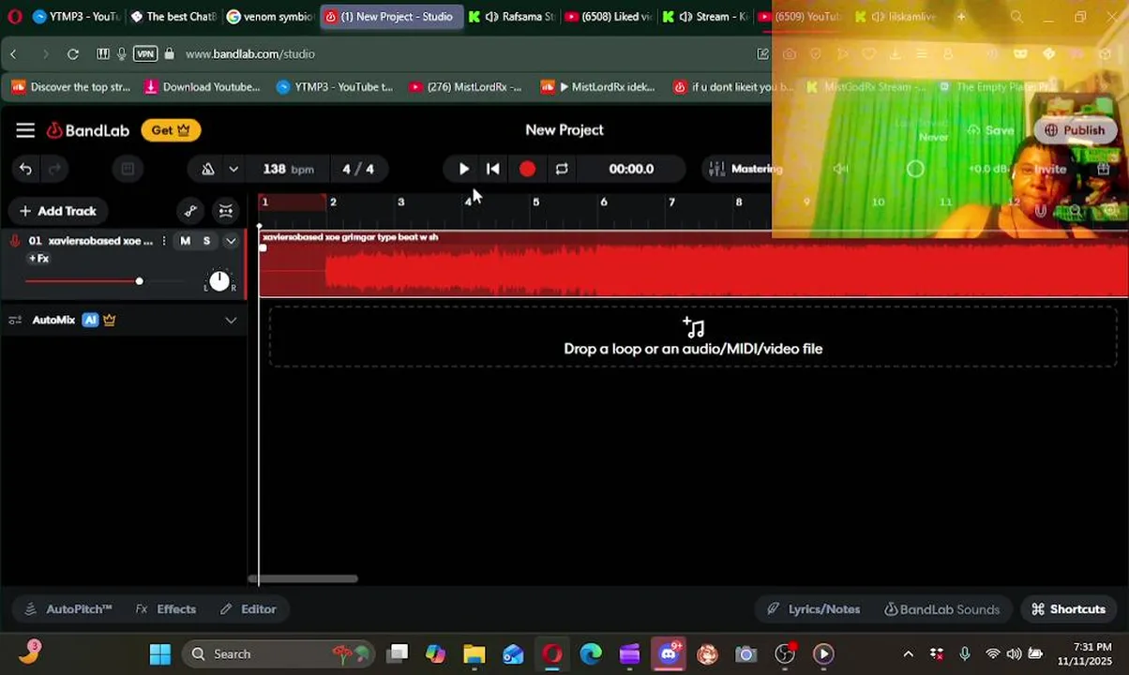The height and width of the screenshot is (675, 1129).
Task: Start playback with the Play button
Action: (463, 169)
